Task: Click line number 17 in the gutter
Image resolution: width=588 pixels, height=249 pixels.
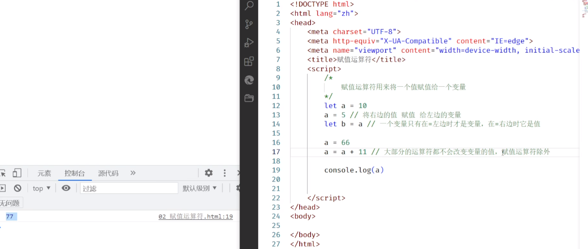Action: click(276, 152)
